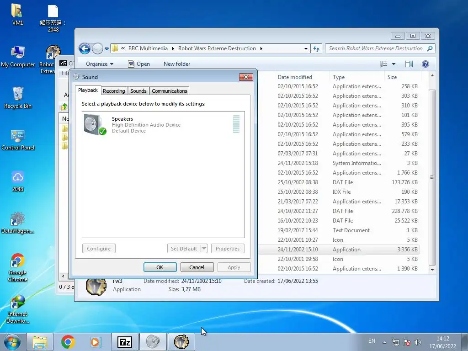Click Open in Explorer toolbar
This screenshot has height=351, width=468.
[139, 64]
